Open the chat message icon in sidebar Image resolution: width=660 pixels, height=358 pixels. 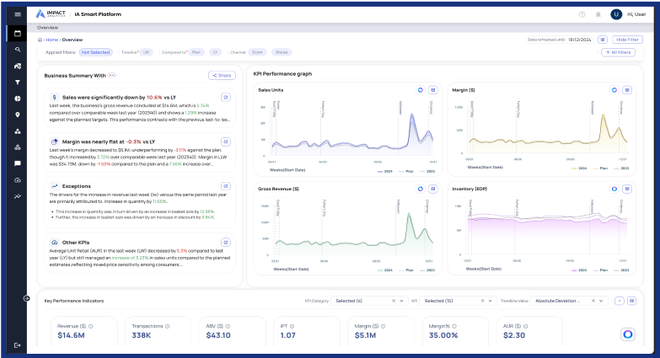click(x=17, y=163)
